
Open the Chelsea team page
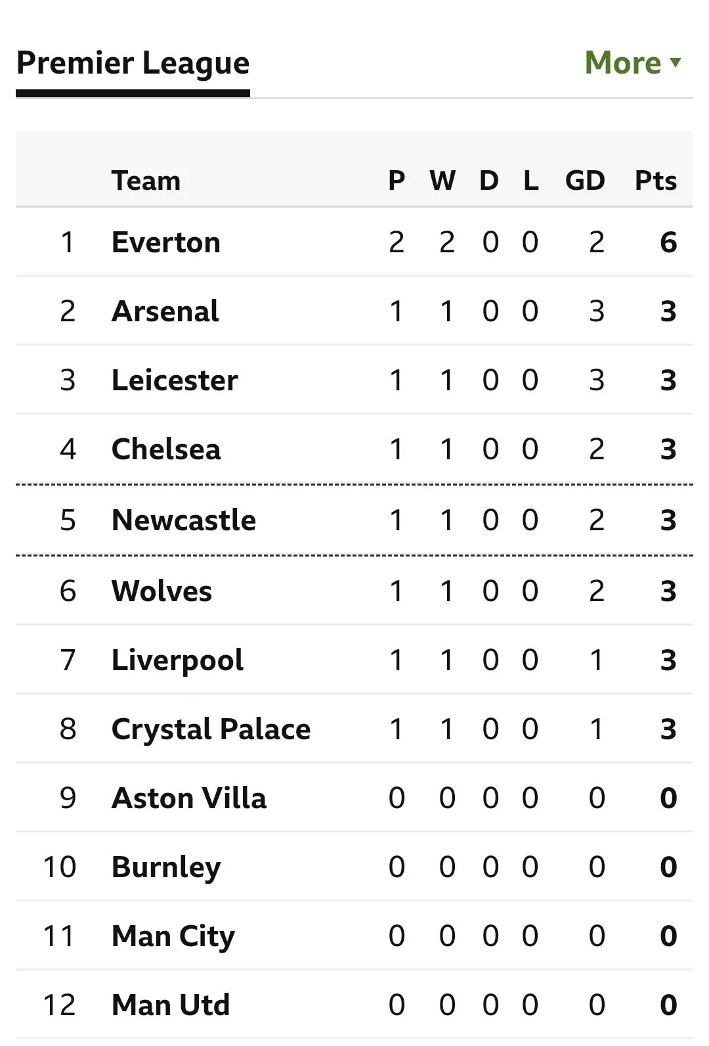166,449
